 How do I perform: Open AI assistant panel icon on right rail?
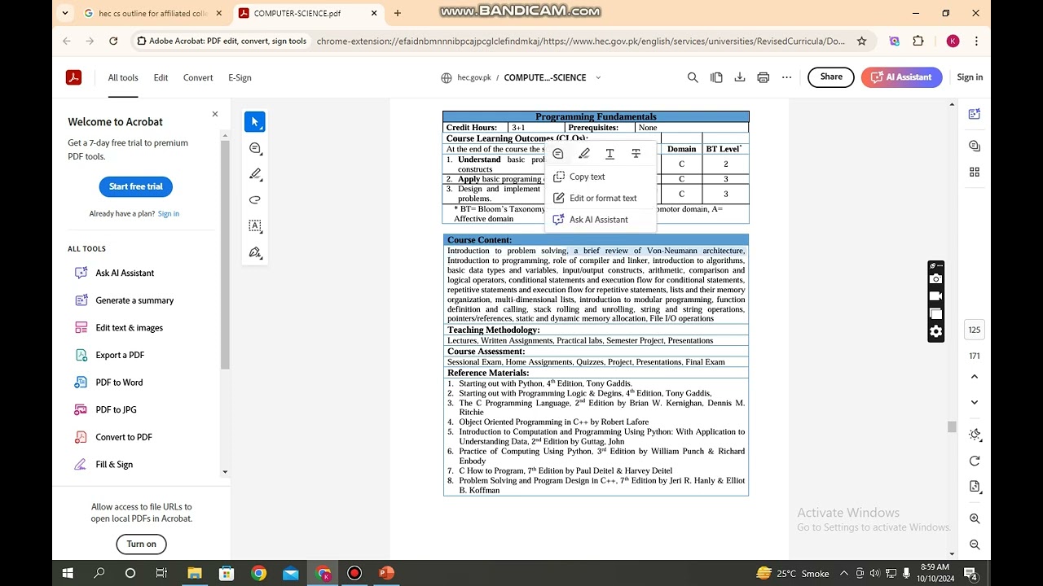click(x=975, y=114)
